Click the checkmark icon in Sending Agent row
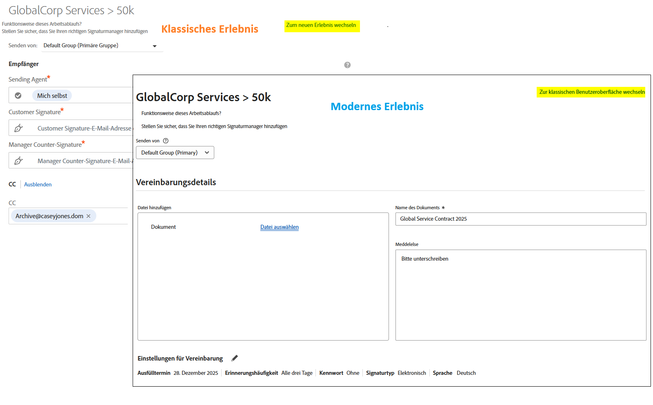This screenshot has width=653, height=405. click(x=18, y=95)
